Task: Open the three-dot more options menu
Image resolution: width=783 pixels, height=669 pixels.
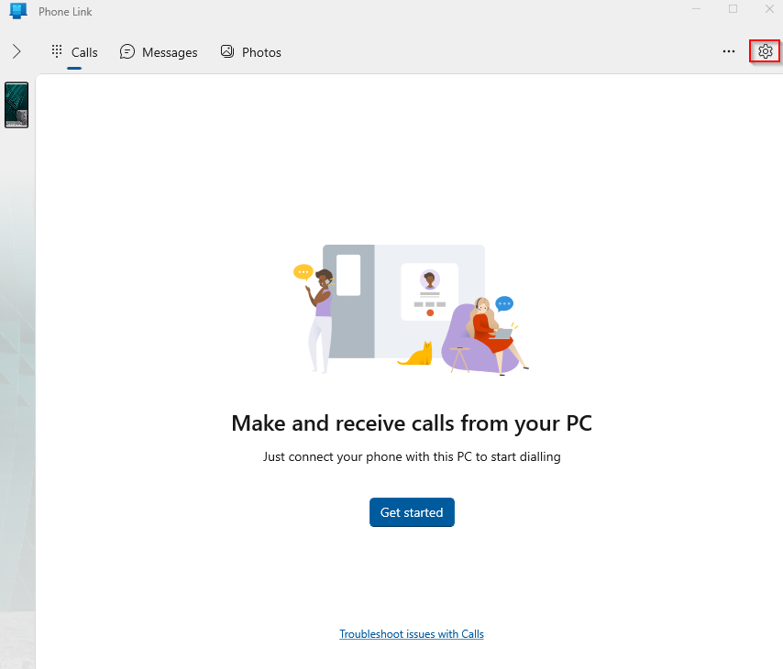Action: point(729,51)
